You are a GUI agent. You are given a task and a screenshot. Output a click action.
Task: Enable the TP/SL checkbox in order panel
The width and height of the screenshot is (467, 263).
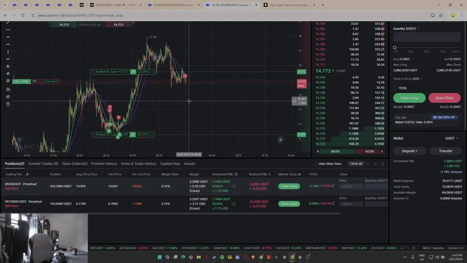[x=395, y=88]
